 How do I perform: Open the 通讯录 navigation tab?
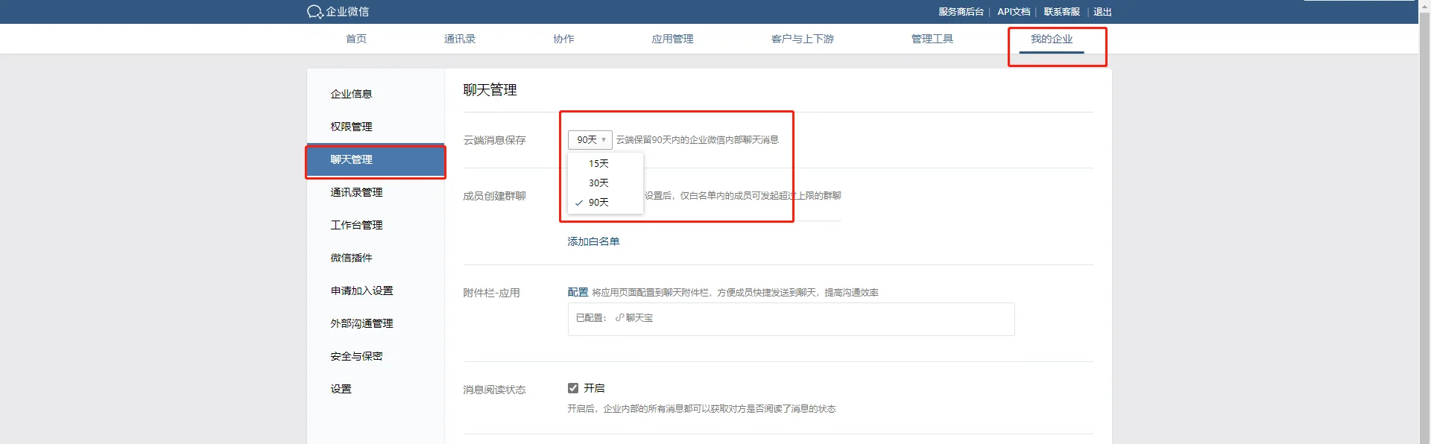click(460, 39)
